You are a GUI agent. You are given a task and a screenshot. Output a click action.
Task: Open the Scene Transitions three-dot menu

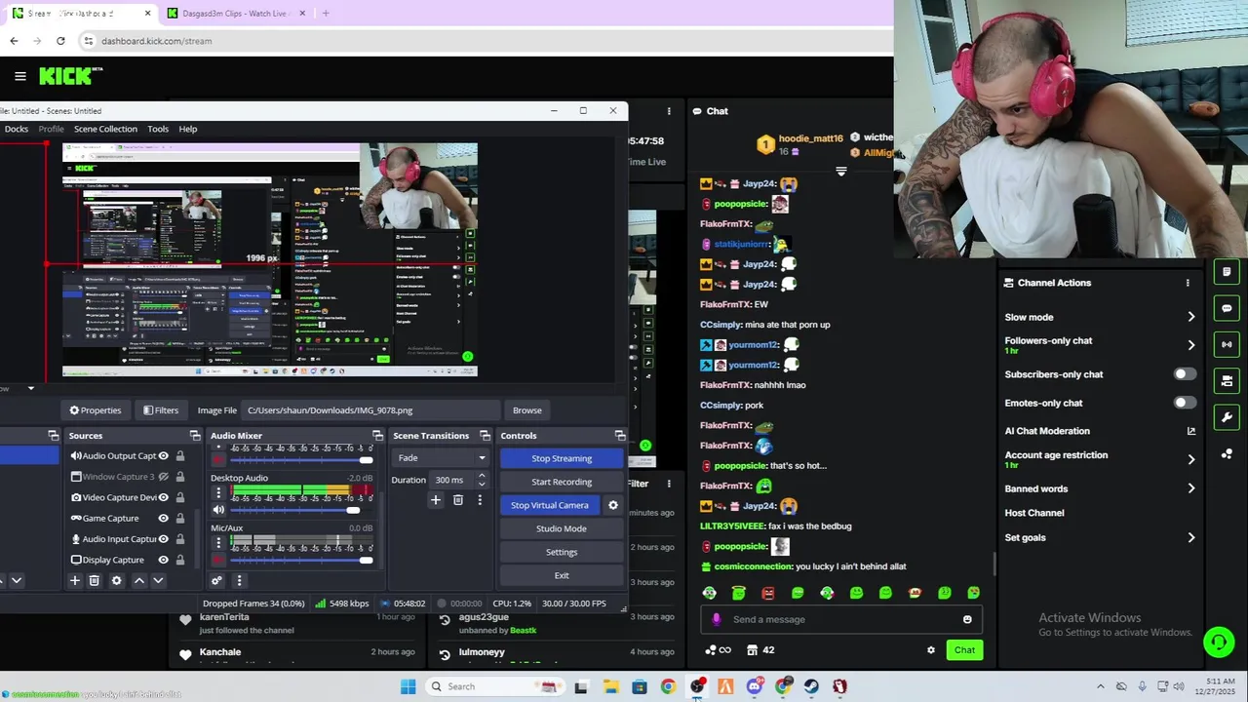point(480,500)
